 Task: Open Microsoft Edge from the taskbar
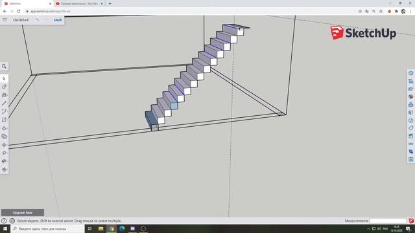tap(122, 228)
